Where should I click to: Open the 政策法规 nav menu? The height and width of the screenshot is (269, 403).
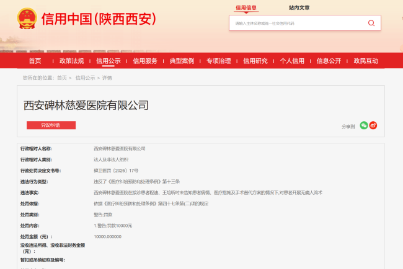[72, 61]
